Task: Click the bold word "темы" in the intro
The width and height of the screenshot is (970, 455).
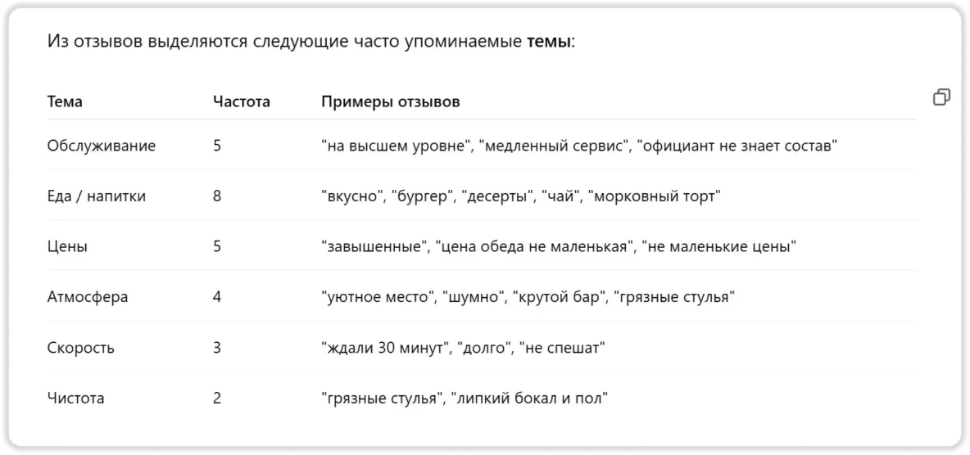Action: pos(548,42)
